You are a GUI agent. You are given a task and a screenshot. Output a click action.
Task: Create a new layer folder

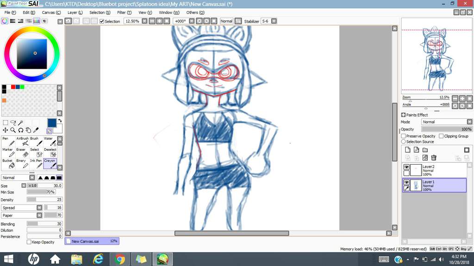pos(425,149)
